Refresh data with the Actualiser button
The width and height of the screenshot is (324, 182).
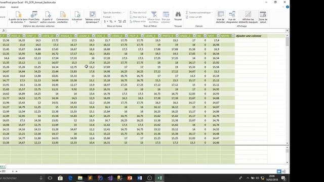click(77, 17)
